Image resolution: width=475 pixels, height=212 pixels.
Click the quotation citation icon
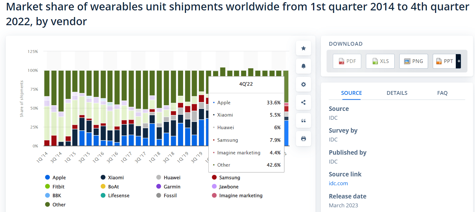(x=304, y=121)
